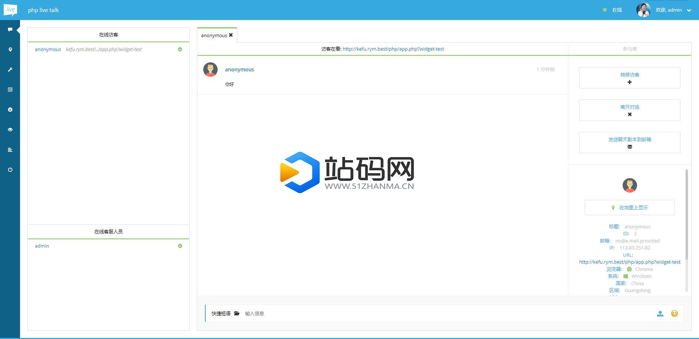Open the visitor URL link in chat header
This screenshot has height=339, width=699.
(393, 49)
